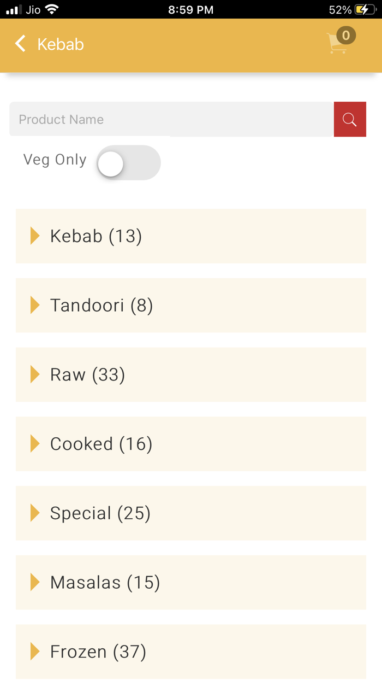This screenshot has height=680, width=382.
Task: Click the triangle beside Masalas (15)
Action: pos(35,583)
